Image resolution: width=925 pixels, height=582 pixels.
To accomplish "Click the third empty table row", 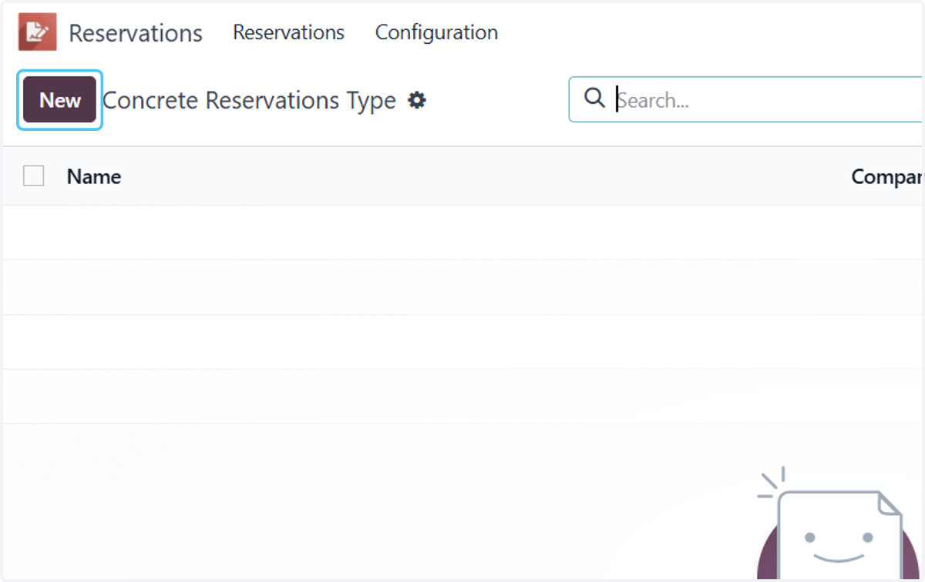I will pyautogui.click(x=462, y=342).
